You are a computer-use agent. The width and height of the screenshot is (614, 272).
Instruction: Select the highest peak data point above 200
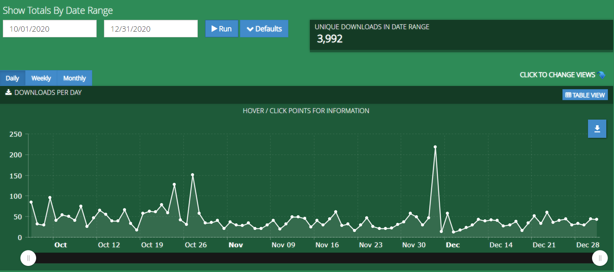pyautogui.click(x=435, y=147)
